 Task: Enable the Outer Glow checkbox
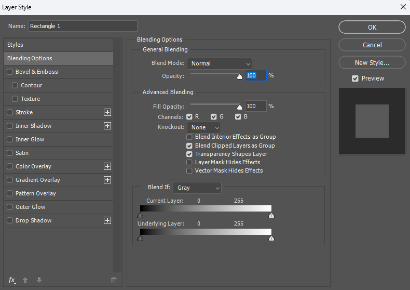click(10, 207)
